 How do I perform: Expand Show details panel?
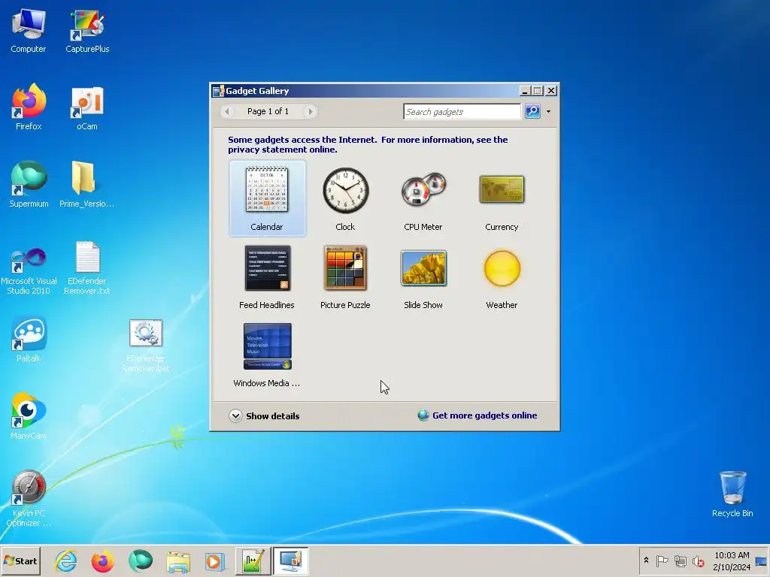coord(264,415)
